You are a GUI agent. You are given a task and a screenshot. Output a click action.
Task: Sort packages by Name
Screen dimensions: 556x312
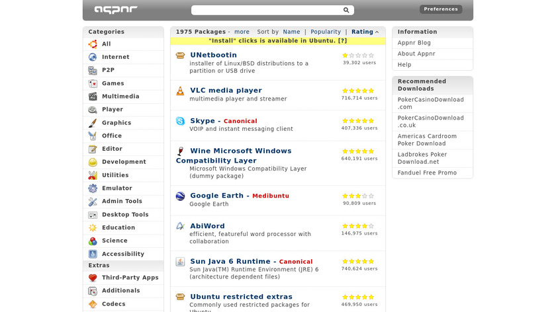click(291, 32)
